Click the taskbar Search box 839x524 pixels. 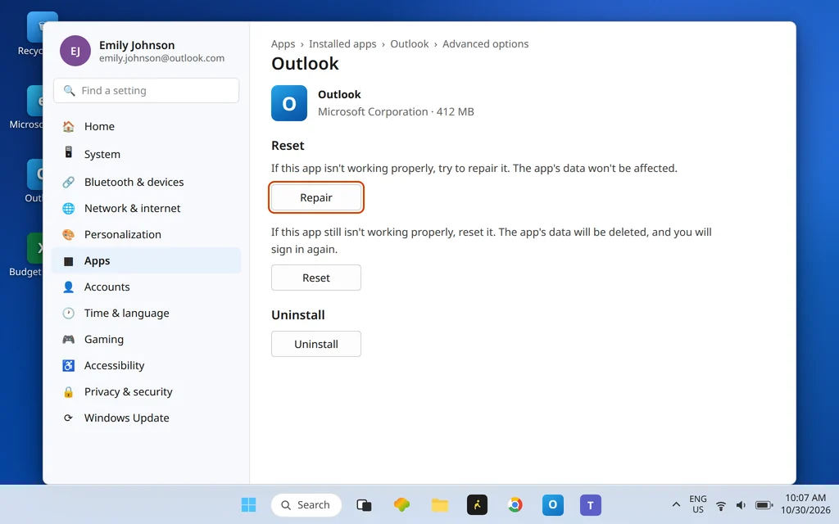[306, 504]
